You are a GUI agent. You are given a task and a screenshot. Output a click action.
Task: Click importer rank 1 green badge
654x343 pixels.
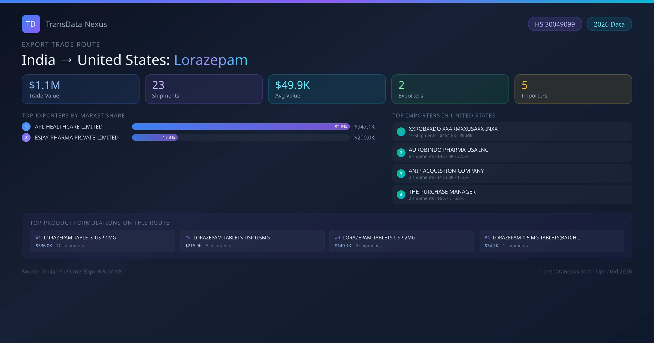pos(401,132)
